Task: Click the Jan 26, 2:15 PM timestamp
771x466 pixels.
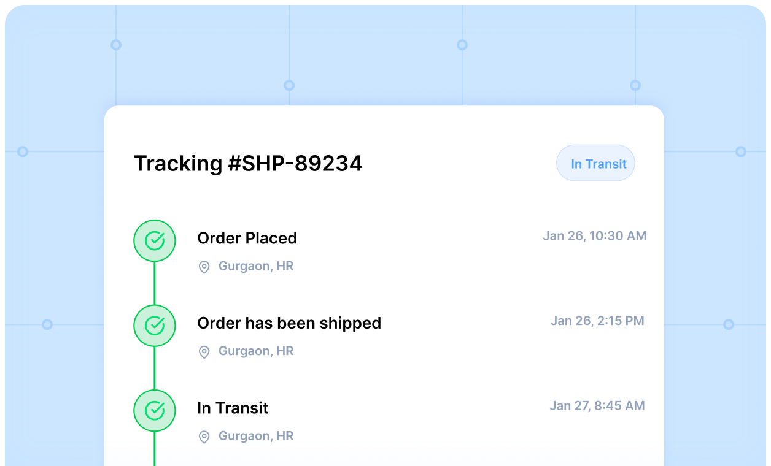Action: click(597, 321)
